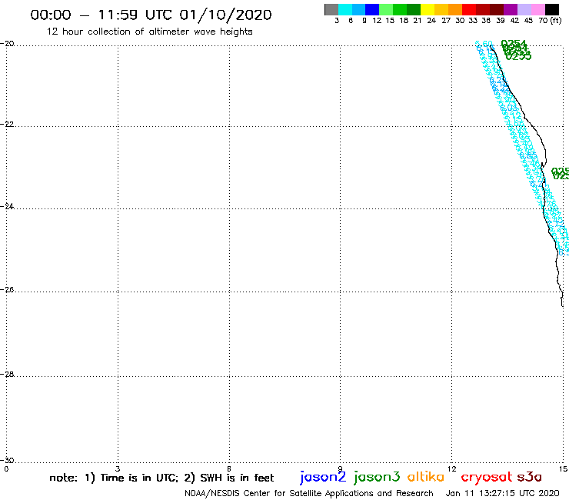Click the maroon legend swatch
This screenshot has width=569, height=500.
[x=497, y=9]
